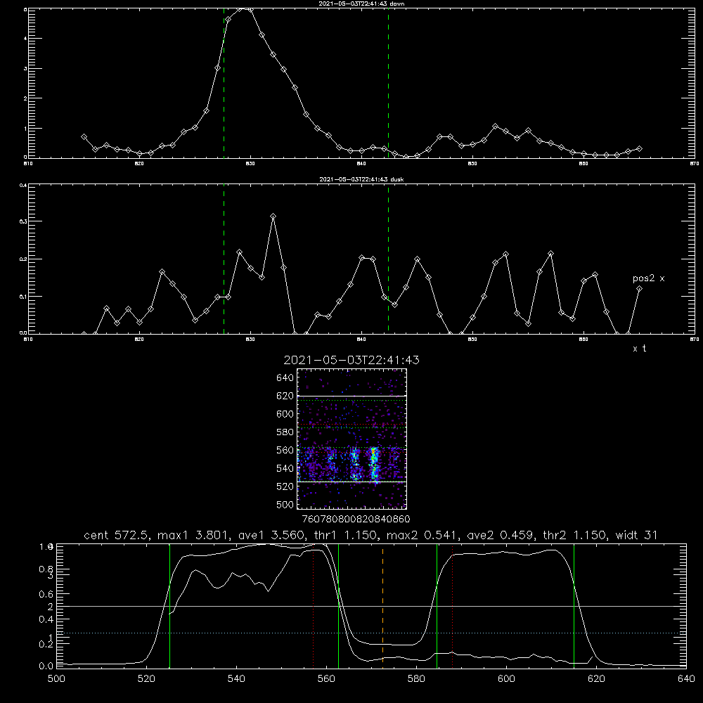Click the 640 label on the bottom plot x-axis
Viewport: 703px width, 703px height.
pyautogui.click(x=686, y=679)
